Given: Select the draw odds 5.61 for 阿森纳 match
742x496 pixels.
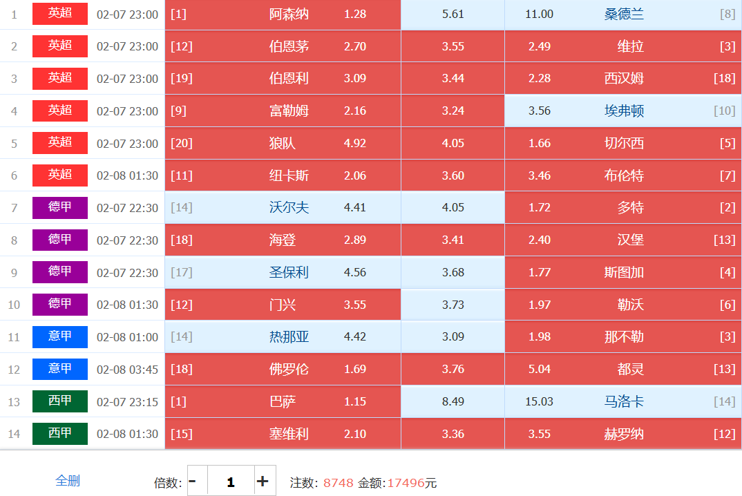Looking at the screenshot, I should (x=453, y=15).
